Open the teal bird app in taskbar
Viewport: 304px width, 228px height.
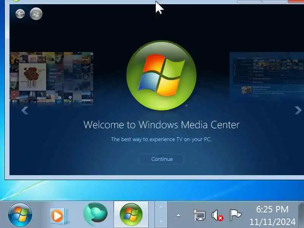click(x=95, y=214)
